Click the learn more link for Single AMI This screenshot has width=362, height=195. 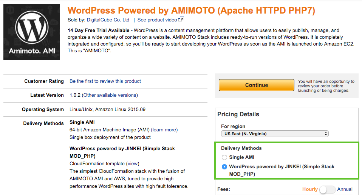coord(164,130)
